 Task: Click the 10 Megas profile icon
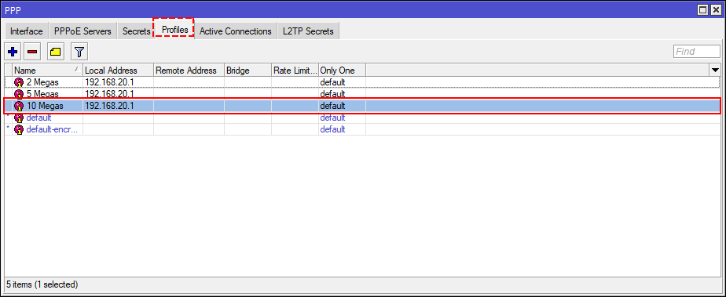[19, 106]
